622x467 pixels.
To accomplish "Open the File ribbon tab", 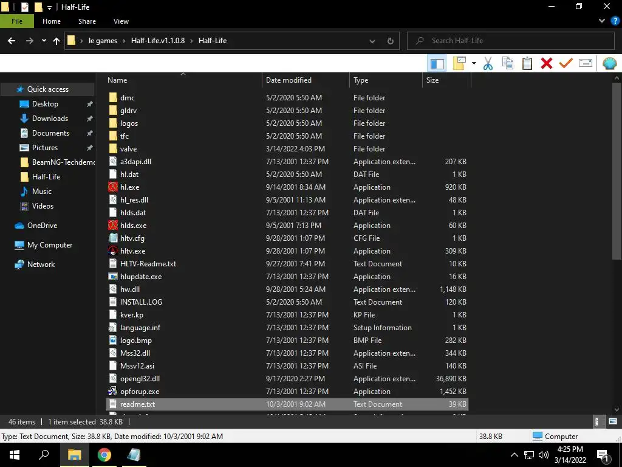I will point(17,21).
